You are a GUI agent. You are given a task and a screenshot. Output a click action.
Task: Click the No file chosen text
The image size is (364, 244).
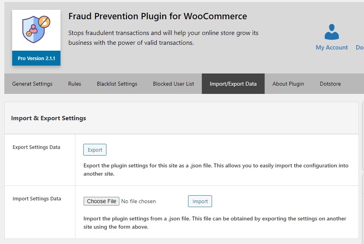139,201
